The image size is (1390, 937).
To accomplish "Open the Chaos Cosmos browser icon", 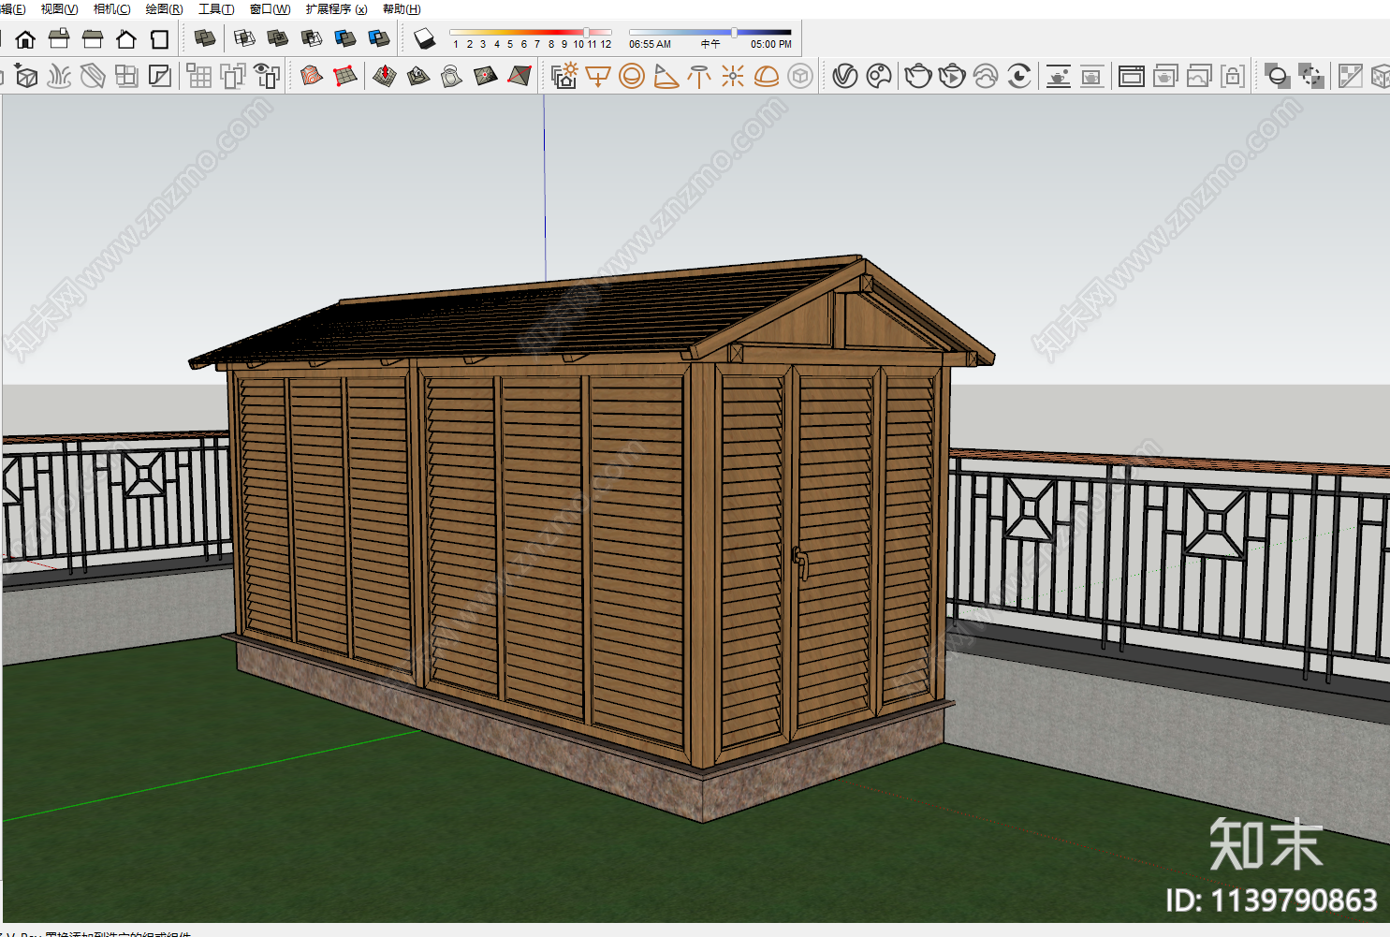I will (879, 76).
